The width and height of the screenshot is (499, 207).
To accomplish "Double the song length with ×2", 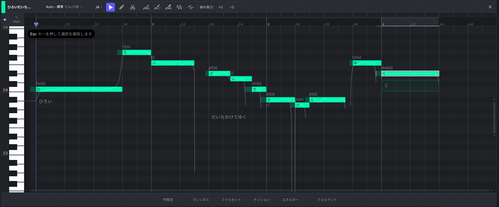I will click(x=221, y=7).
